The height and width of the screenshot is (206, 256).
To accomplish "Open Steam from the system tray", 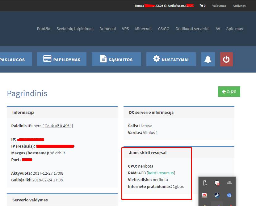I will (x=217, y=195).
